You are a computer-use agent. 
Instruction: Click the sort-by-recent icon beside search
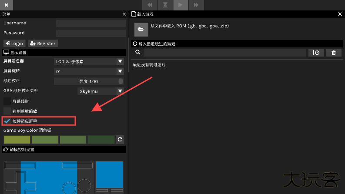[316, 53]
